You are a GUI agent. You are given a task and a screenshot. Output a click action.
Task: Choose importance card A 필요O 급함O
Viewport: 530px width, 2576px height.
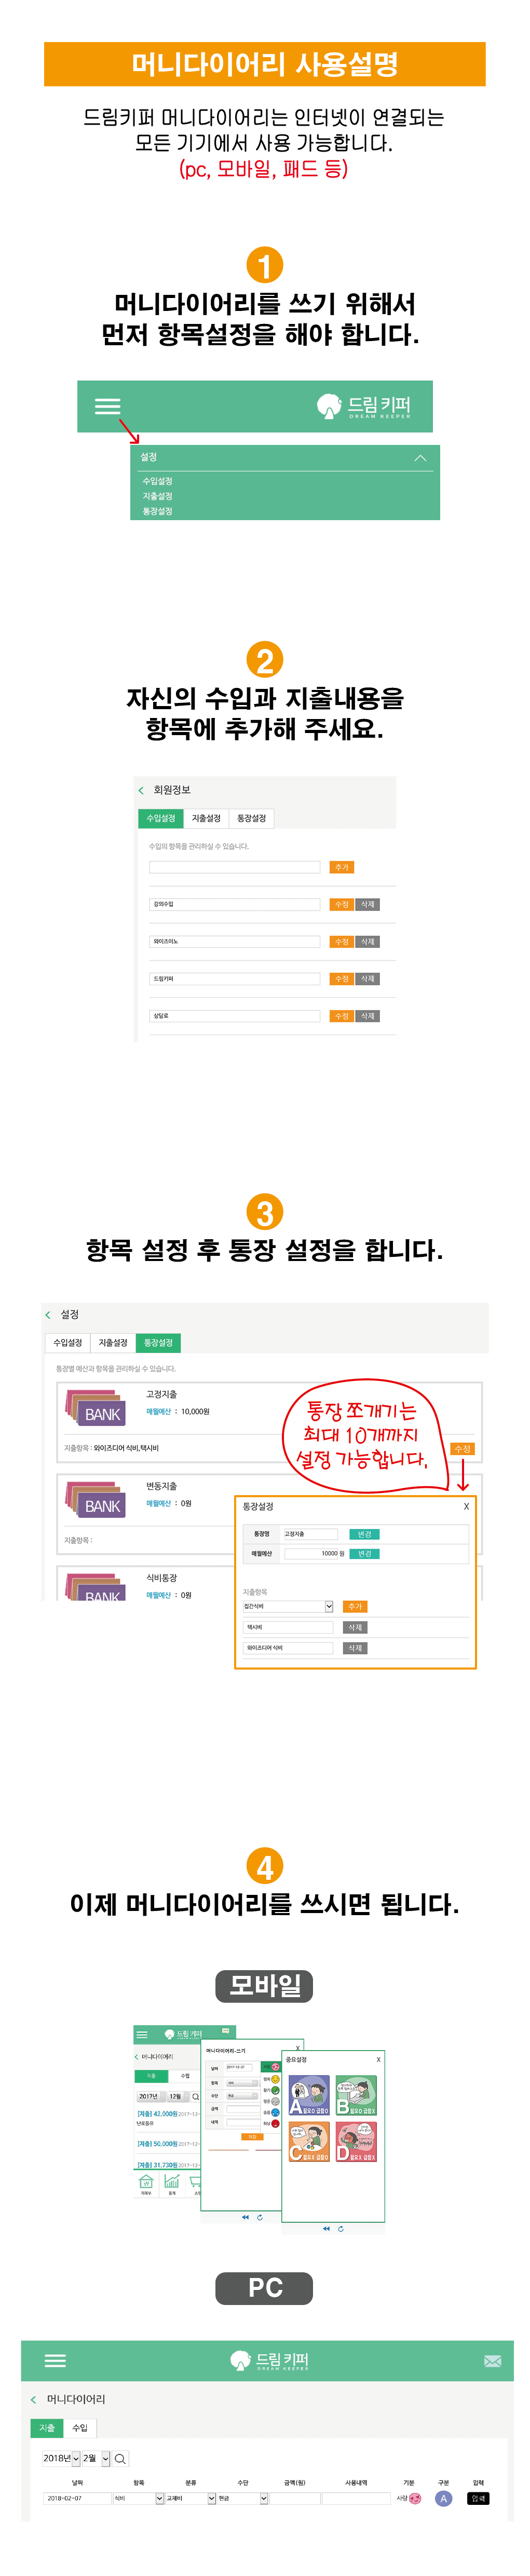309,2095
